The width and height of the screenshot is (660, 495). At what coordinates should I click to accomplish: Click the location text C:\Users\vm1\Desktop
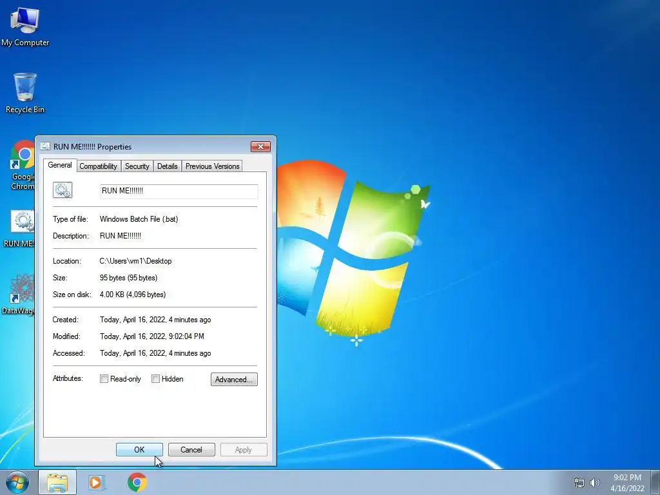coord(135,261)
